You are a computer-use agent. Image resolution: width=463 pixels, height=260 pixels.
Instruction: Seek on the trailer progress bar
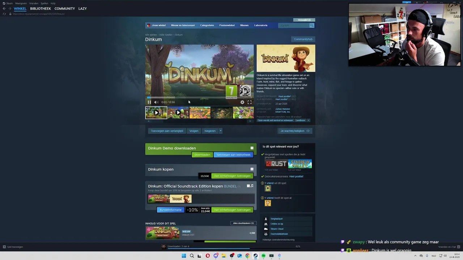click(x=200, y=97)
